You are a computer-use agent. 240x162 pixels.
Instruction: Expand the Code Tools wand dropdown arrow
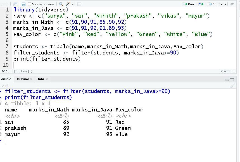click(x=73, y=4)
